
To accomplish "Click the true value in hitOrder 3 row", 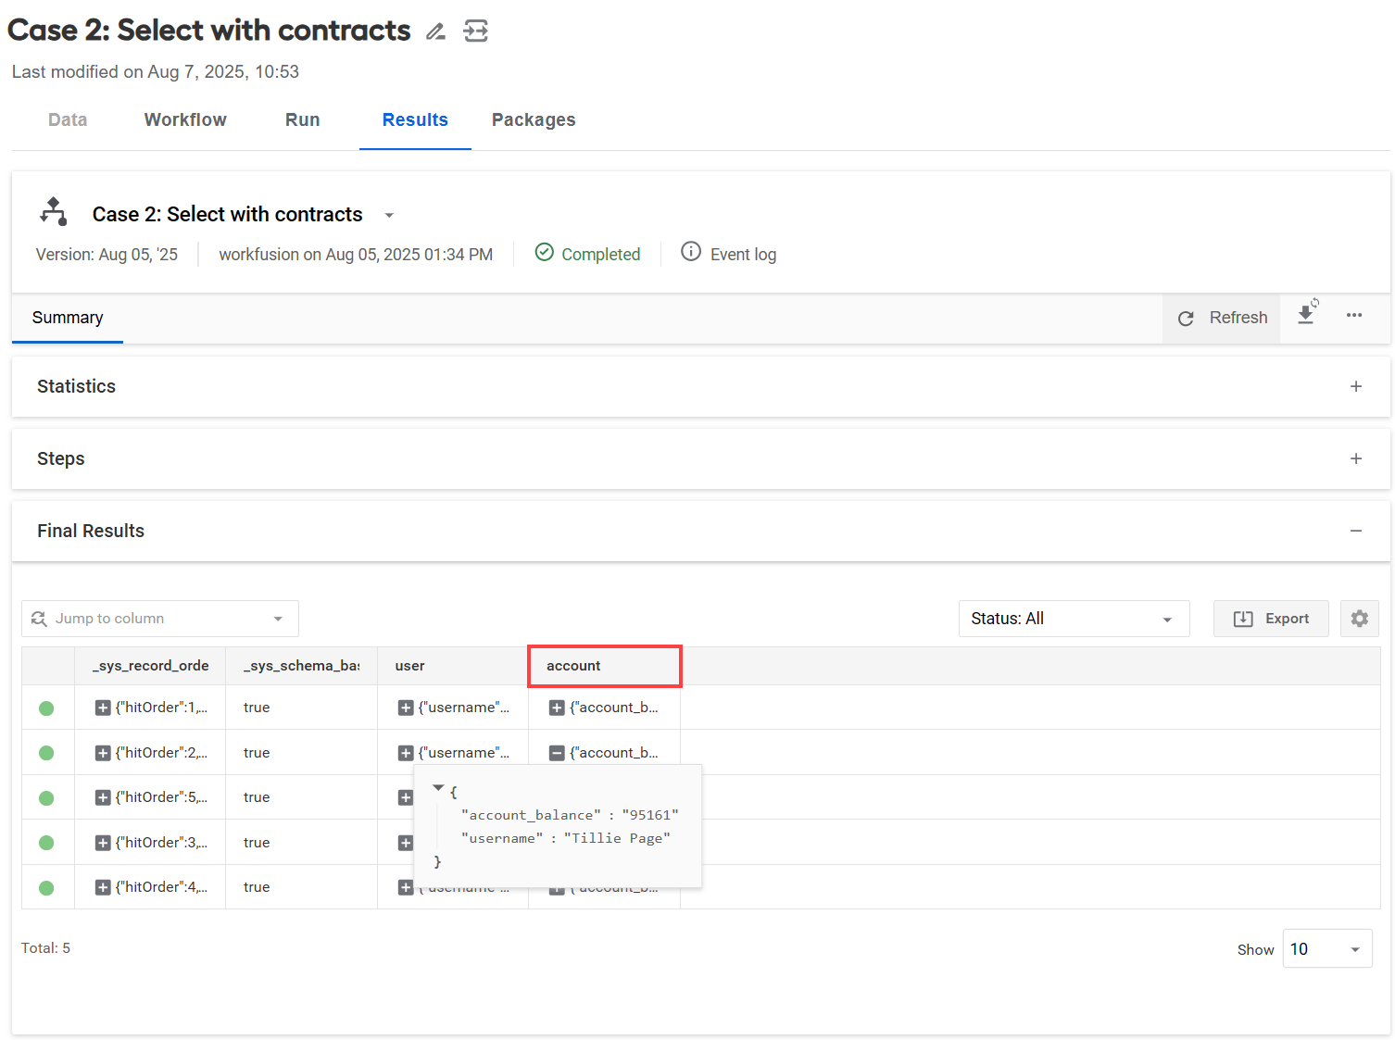I will coord(257,843).
